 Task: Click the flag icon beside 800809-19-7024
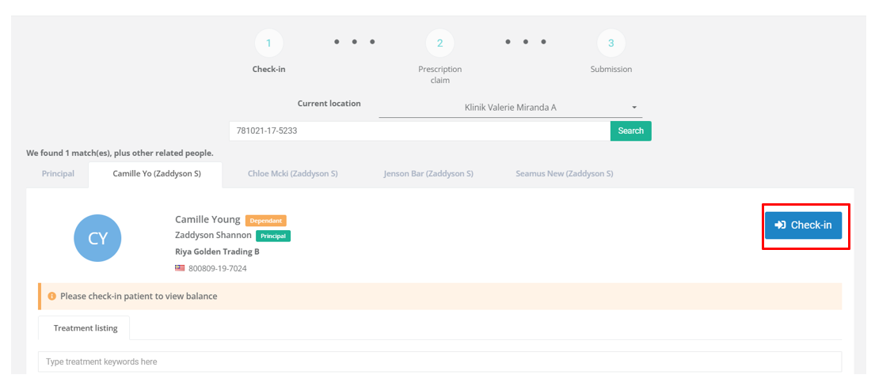coord(180,268)
